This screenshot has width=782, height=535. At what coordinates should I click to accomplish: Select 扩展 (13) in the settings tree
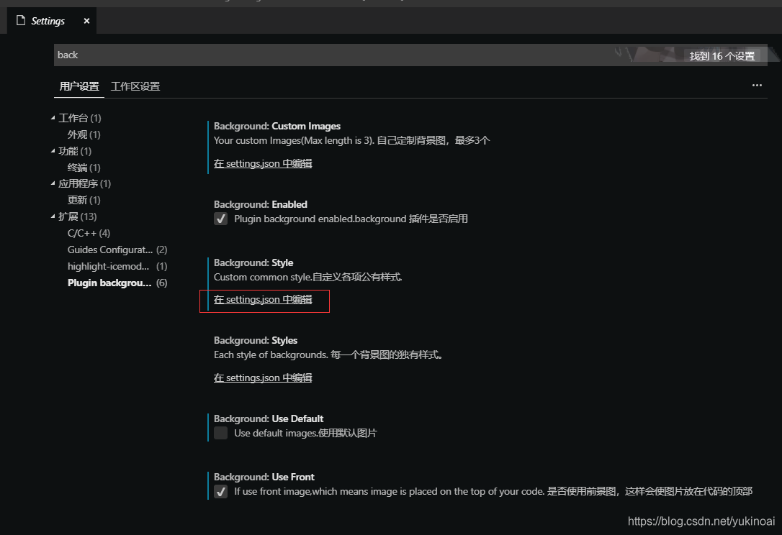tap(77, 216)
